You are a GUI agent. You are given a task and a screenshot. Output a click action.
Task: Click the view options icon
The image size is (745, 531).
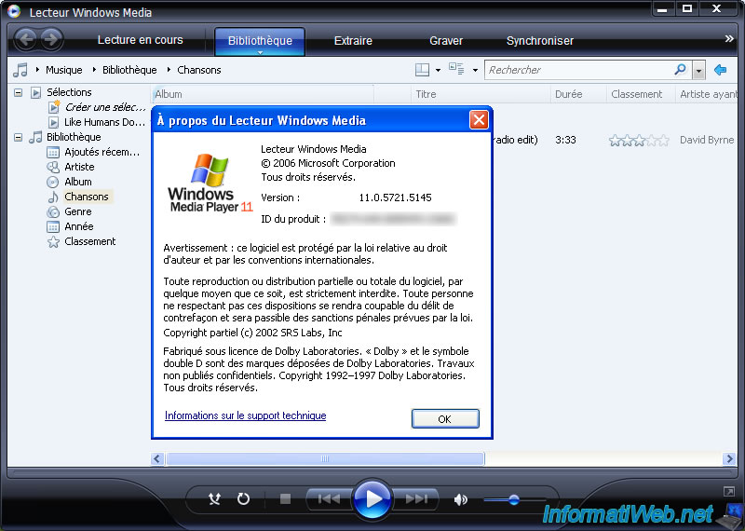click(x=456, y=69)
